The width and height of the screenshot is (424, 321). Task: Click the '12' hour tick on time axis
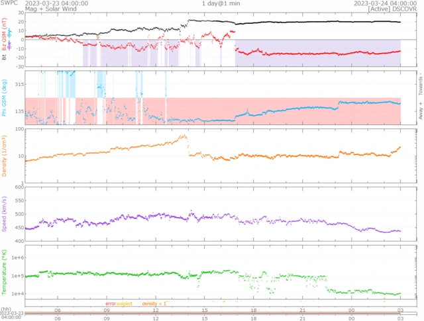point(156,310)
